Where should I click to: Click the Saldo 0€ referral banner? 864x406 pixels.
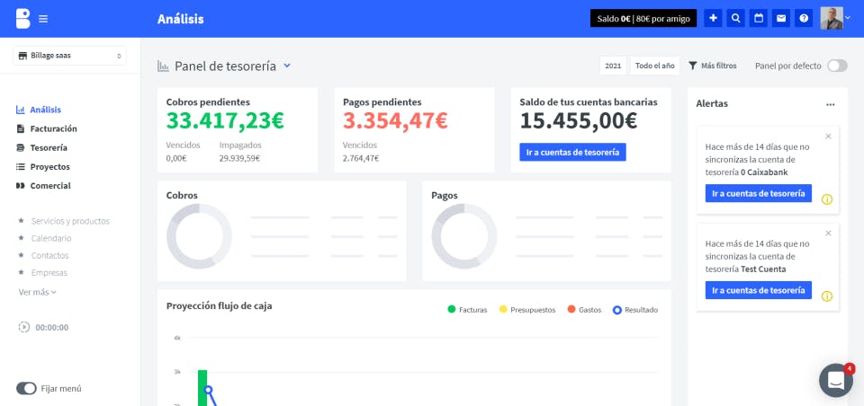click(643, 18)
